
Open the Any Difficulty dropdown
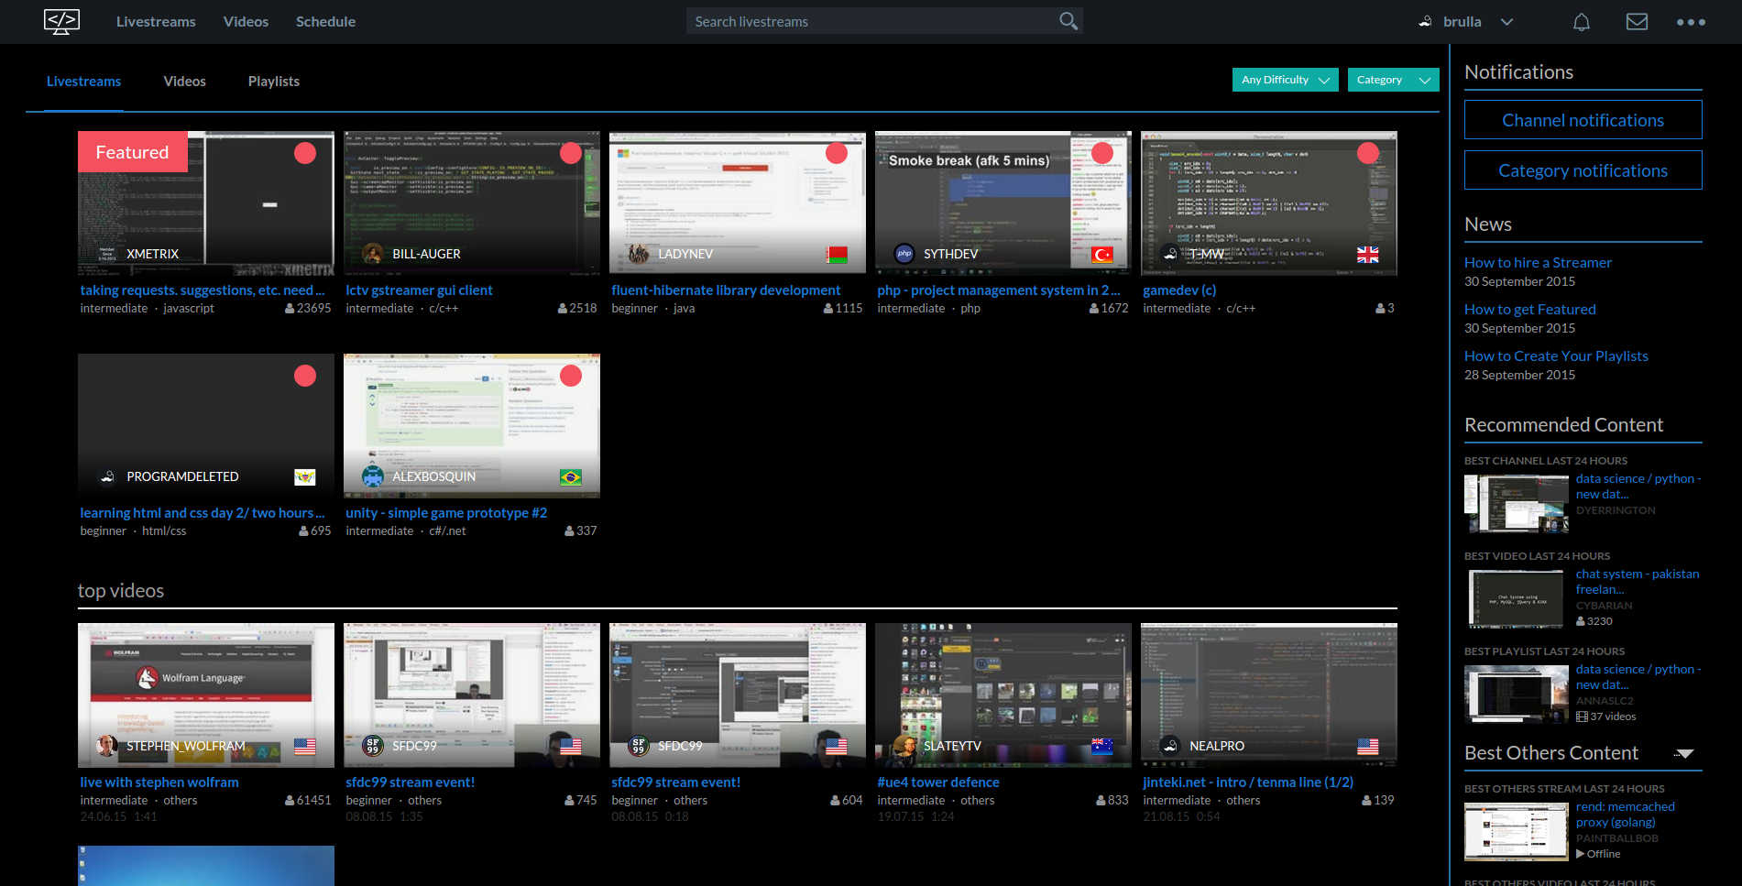1285,80
